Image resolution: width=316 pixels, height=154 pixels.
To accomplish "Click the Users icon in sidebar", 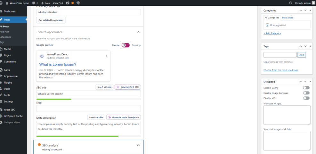I will (1, 89).
